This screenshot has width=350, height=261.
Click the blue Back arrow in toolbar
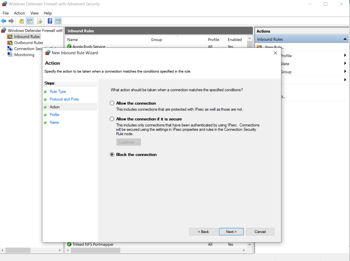(4, 21)
